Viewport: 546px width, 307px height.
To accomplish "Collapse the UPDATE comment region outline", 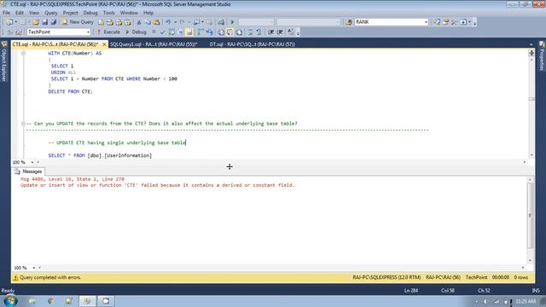I will [23, 124].
